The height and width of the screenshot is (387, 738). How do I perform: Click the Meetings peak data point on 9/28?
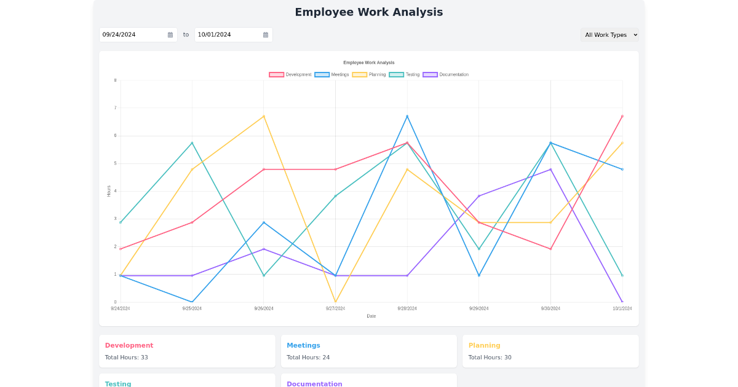click(407, 115)
